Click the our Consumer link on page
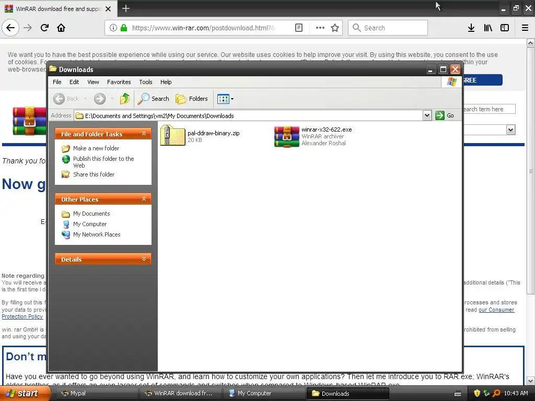The image size is (535, 401). 496,310
